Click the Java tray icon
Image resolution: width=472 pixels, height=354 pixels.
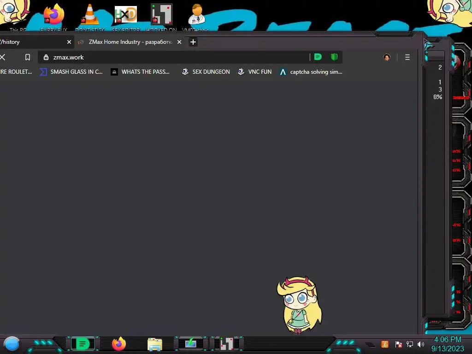click(385, 344)
